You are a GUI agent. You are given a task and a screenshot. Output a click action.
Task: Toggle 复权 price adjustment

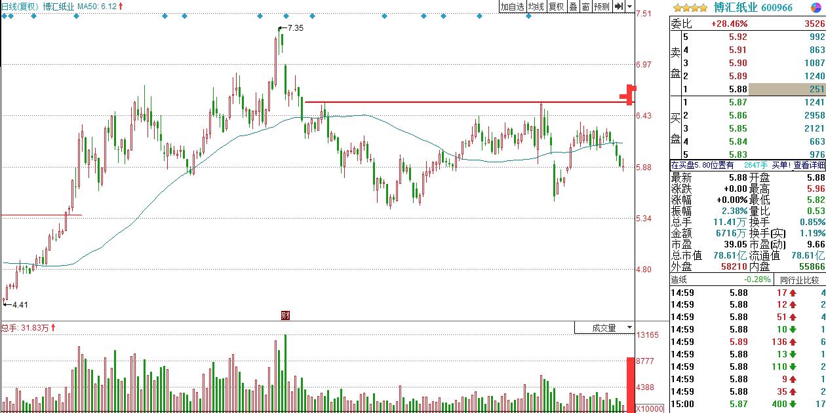coord(556,7)
